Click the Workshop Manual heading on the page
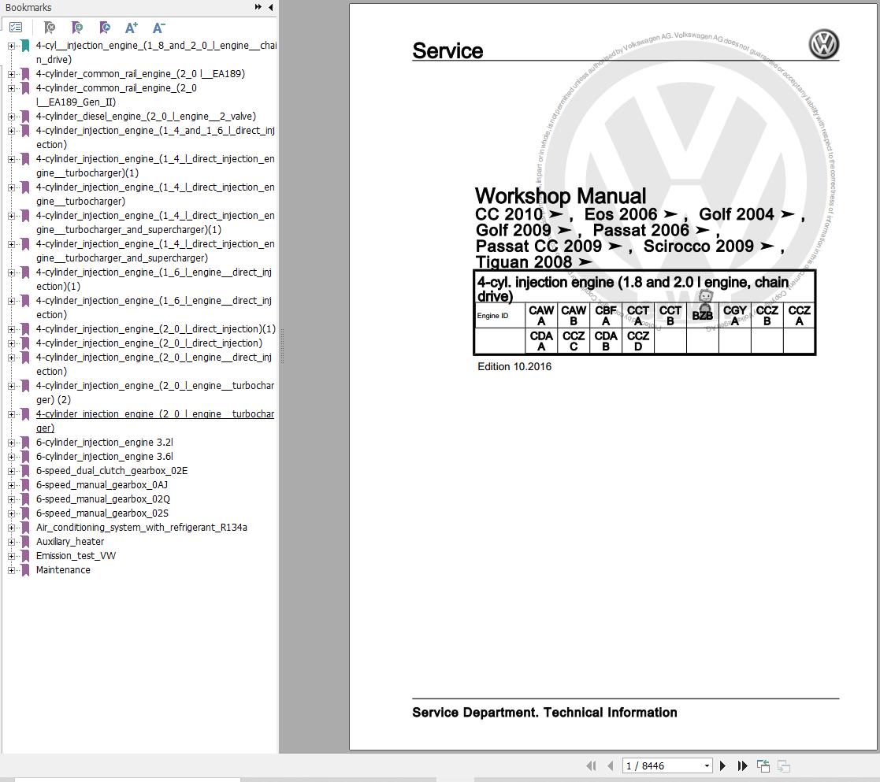 tap(561, 196)
